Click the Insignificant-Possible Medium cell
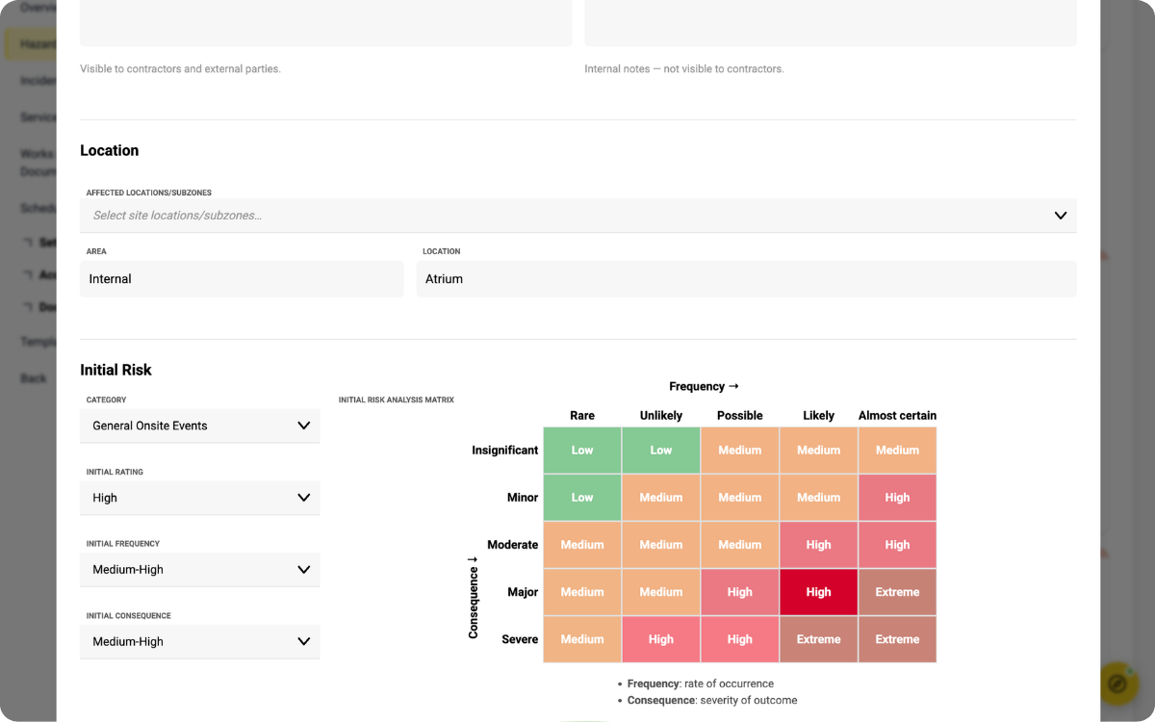This screenshot has width=1155, height=722. (x=740, y=451)
